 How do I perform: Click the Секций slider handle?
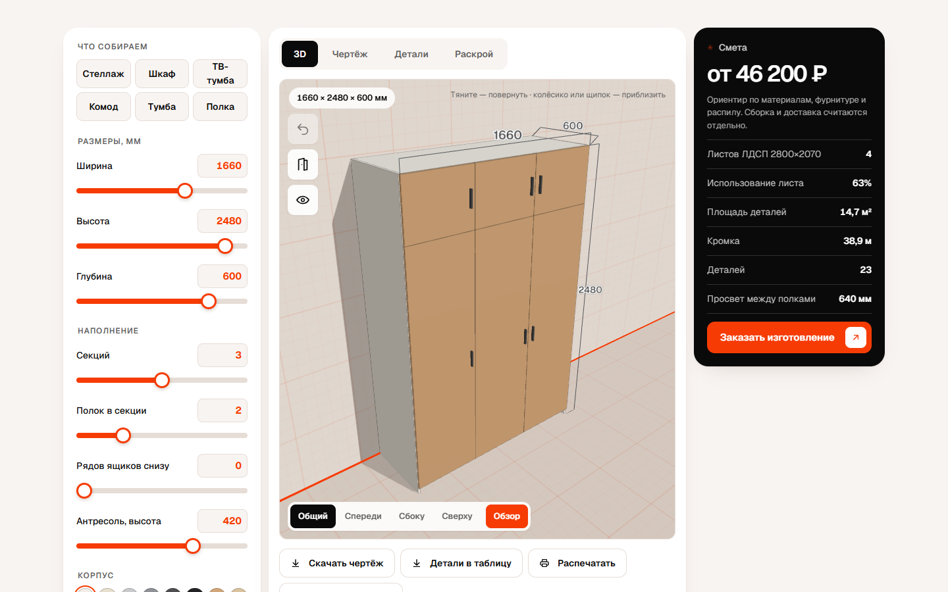162,380
